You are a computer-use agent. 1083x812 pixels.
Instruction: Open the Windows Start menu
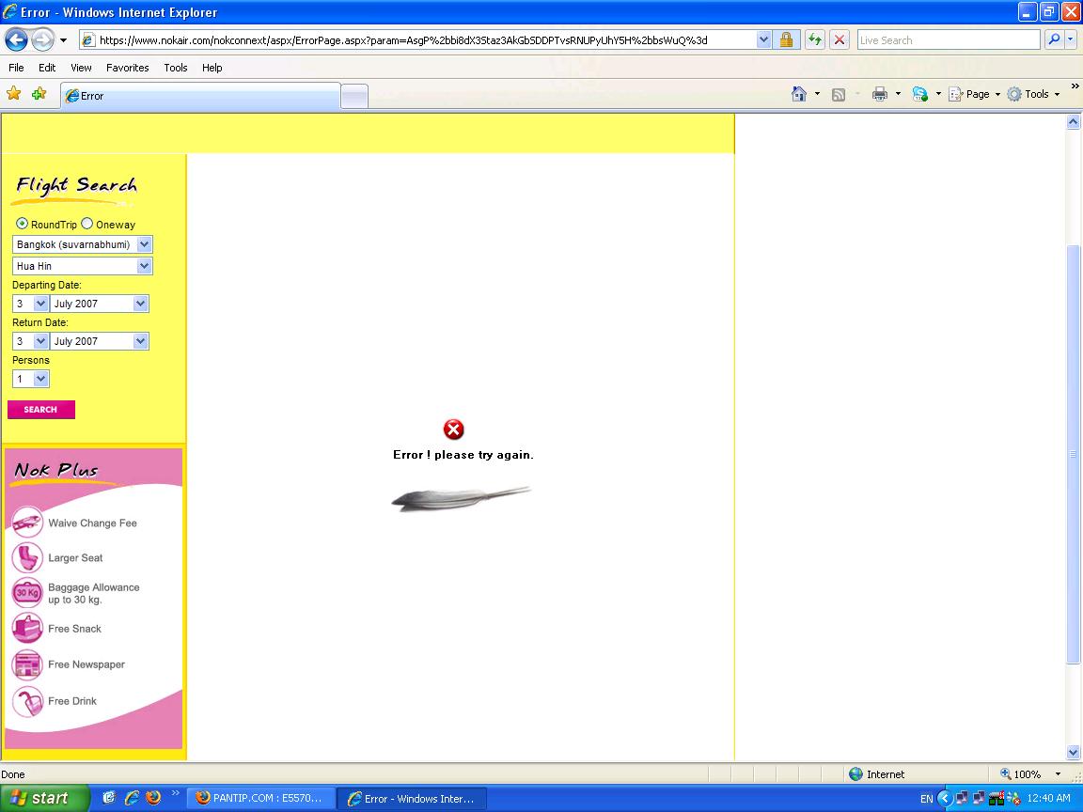click(x=45, y=798)
